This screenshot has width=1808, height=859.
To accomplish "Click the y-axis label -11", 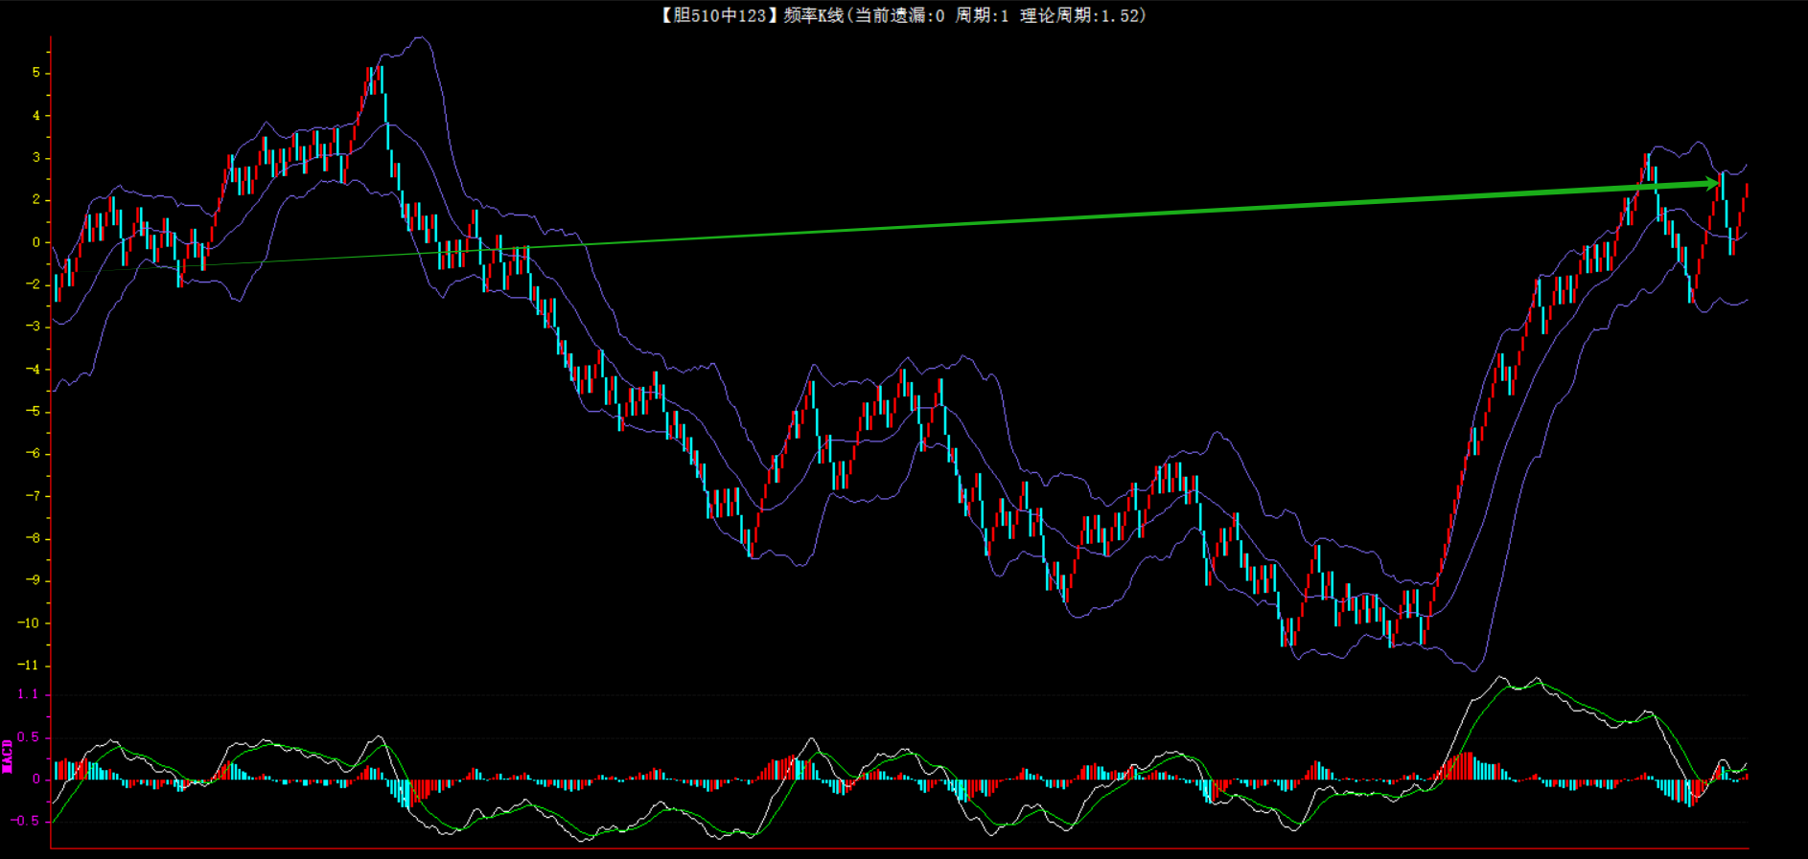I will [x=29, y=665].
